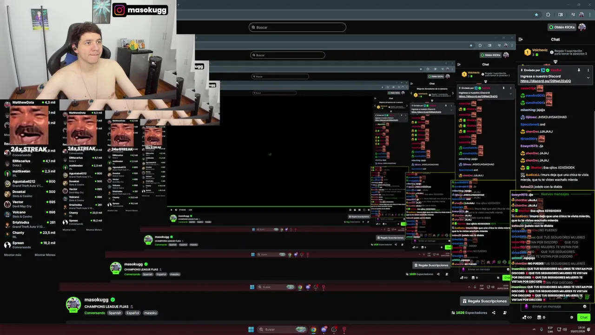
Task: Collapse with Mostrar Menos in the leftmost sidebar
Action: click(x=45, y=255)
